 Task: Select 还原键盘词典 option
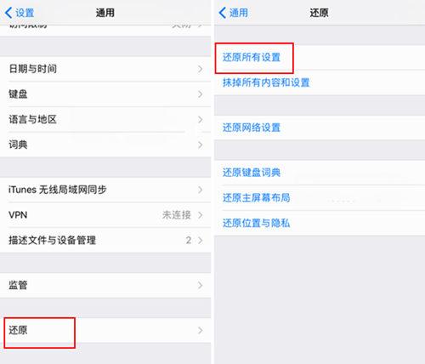coord(320,173)
